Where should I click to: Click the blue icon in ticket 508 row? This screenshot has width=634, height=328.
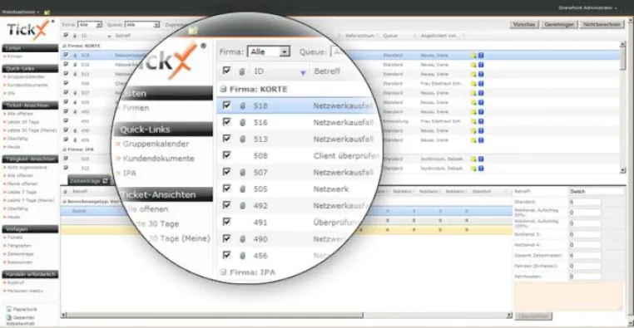[481, 84]
